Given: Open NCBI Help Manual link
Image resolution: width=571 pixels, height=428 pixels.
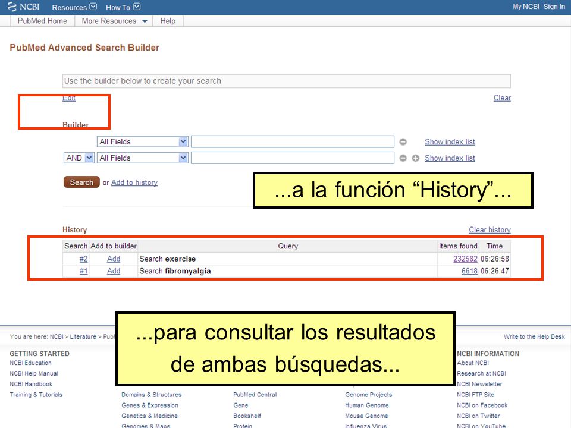Looking at the screenshot, I should [x=34, y=373].
